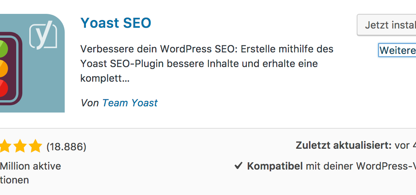Click the gold star beside the rating count
Viewport: 416px width, 195px height.
tap(35, 146)
